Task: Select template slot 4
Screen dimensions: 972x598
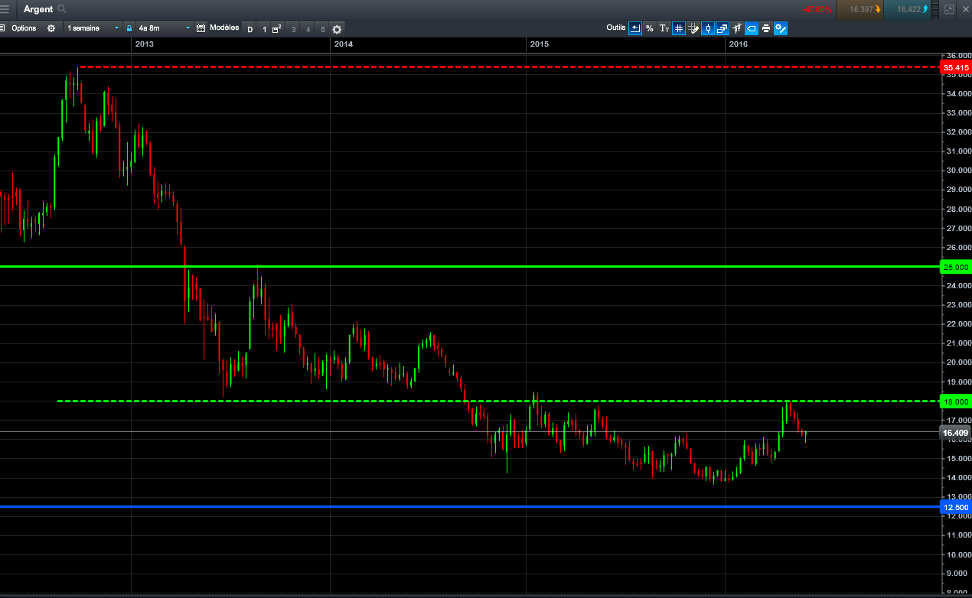Action: (x=308, y=29)
